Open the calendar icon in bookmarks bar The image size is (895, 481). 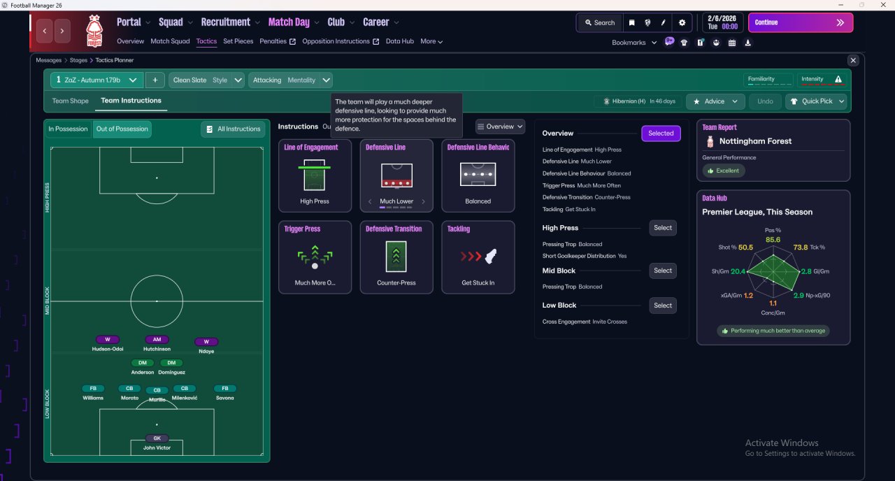tap(732, 42)
